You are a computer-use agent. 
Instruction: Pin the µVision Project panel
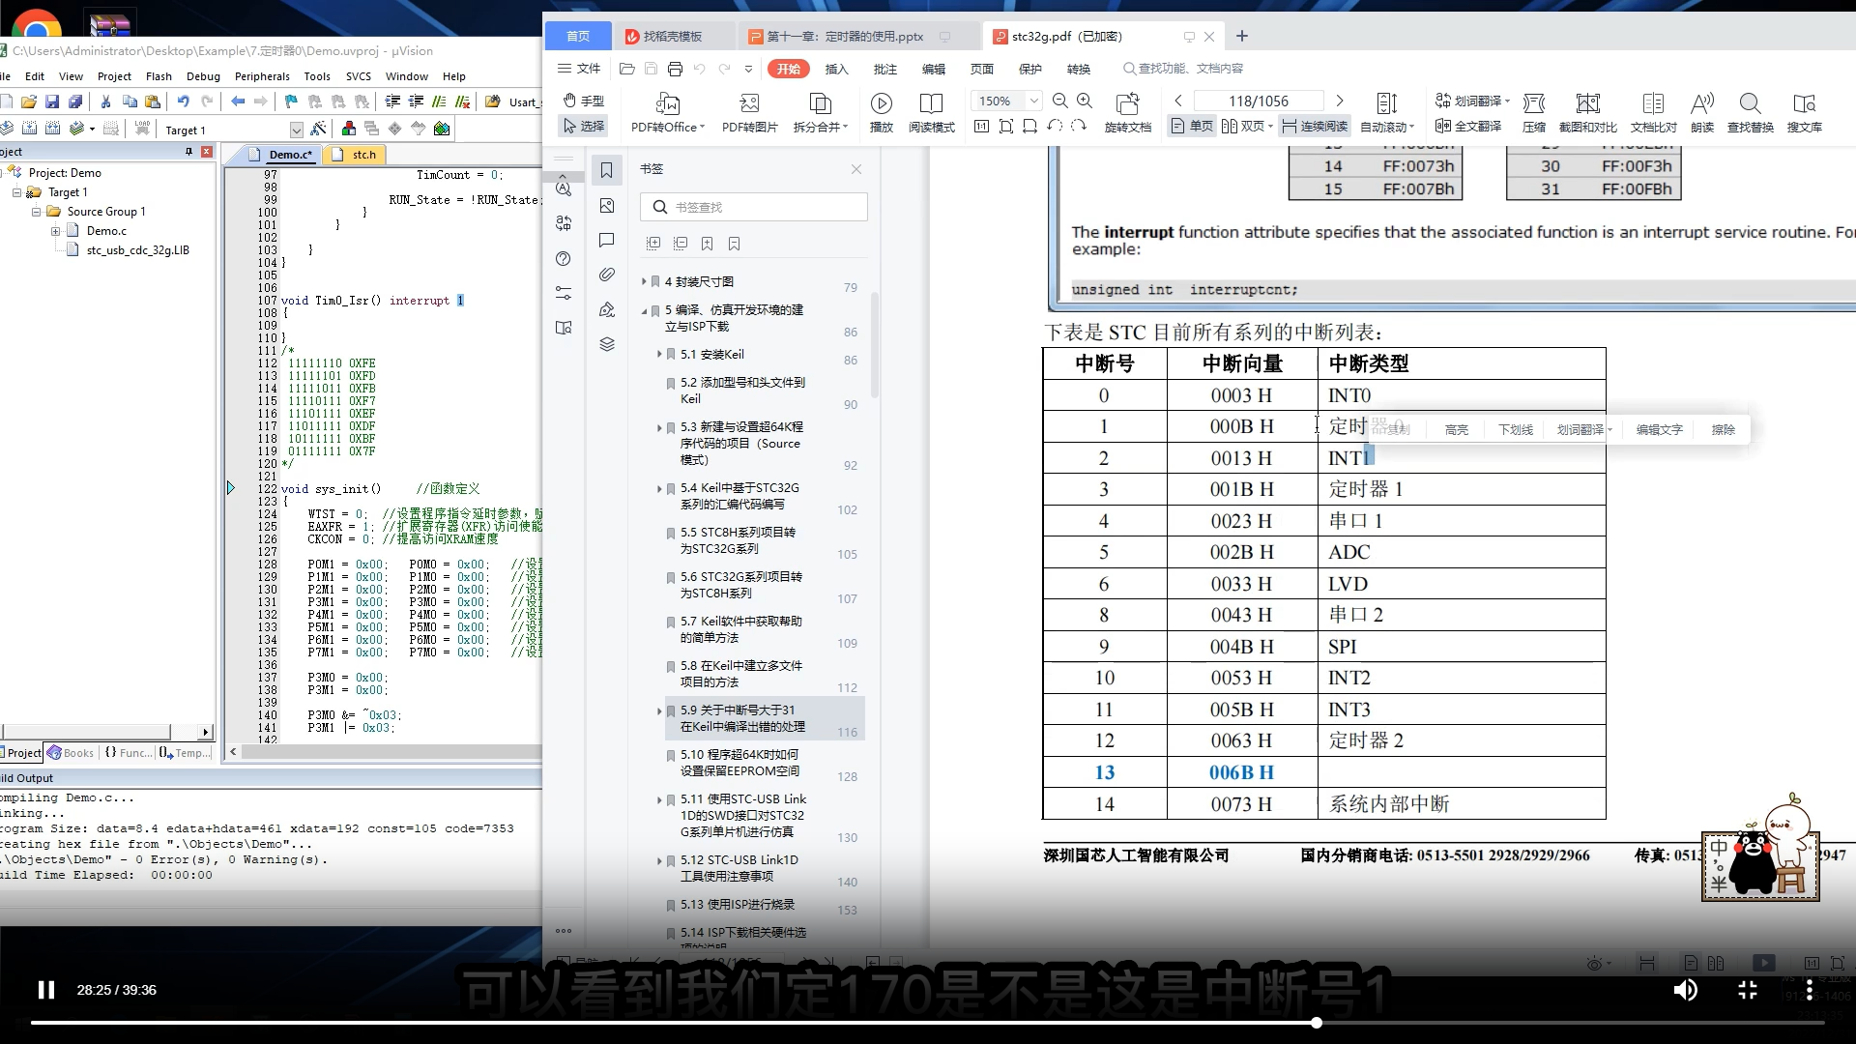[x=188, y=152]
